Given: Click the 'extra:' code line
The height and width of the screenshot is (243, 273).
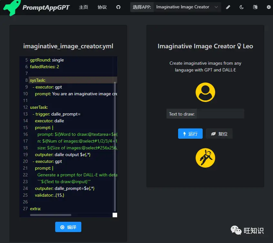Looking at the screenshot, I should tap(35, 209).
